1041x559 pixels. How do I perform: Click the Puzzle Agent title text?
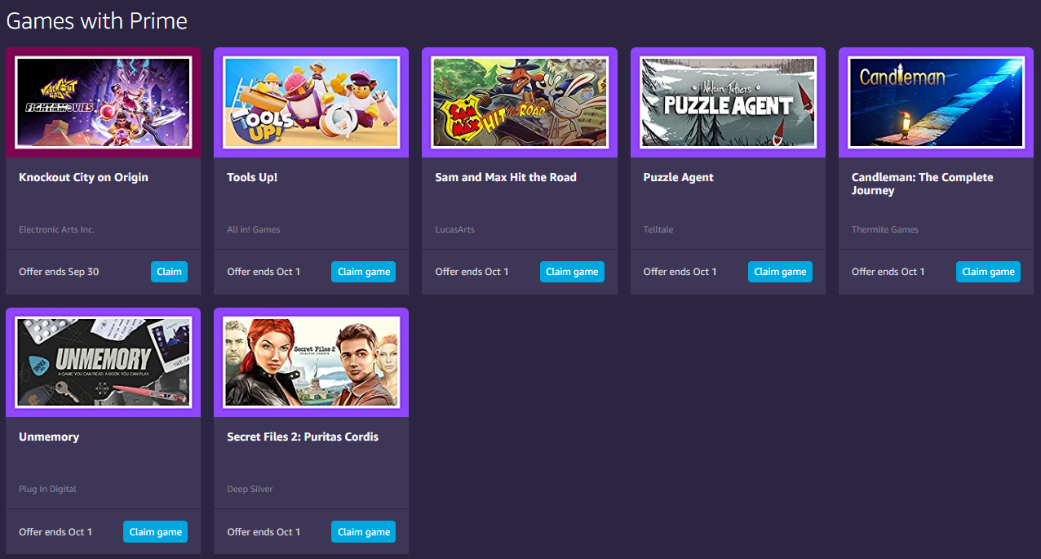pos(679,177)
